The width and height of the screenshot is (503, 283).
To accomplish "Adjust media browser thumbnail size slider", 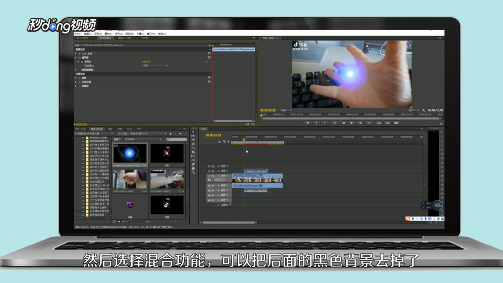I will (x=136, y=222).
